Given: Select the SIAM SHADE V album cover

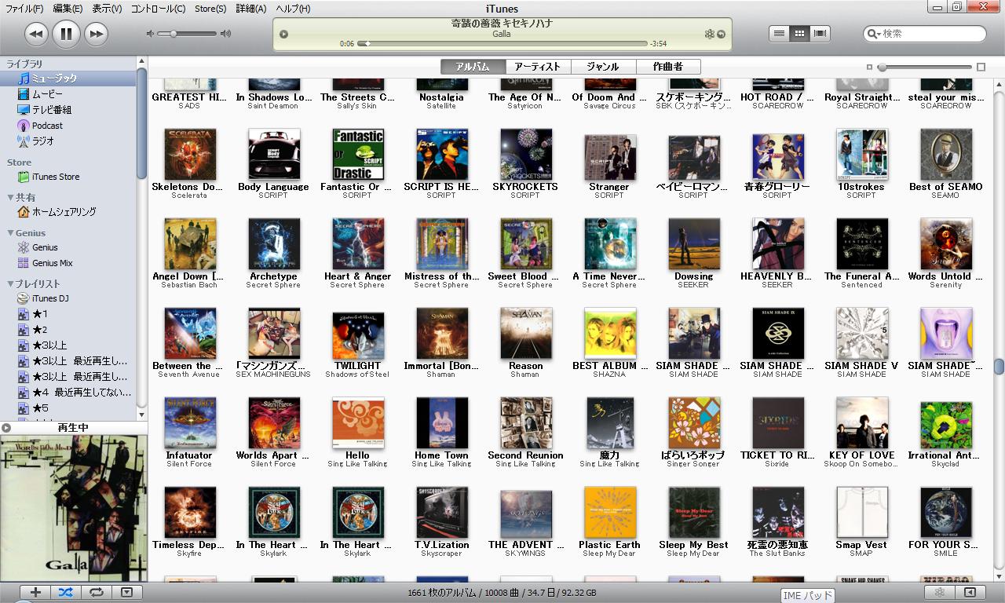Looking at the screenshot, I should click(861, 334).
